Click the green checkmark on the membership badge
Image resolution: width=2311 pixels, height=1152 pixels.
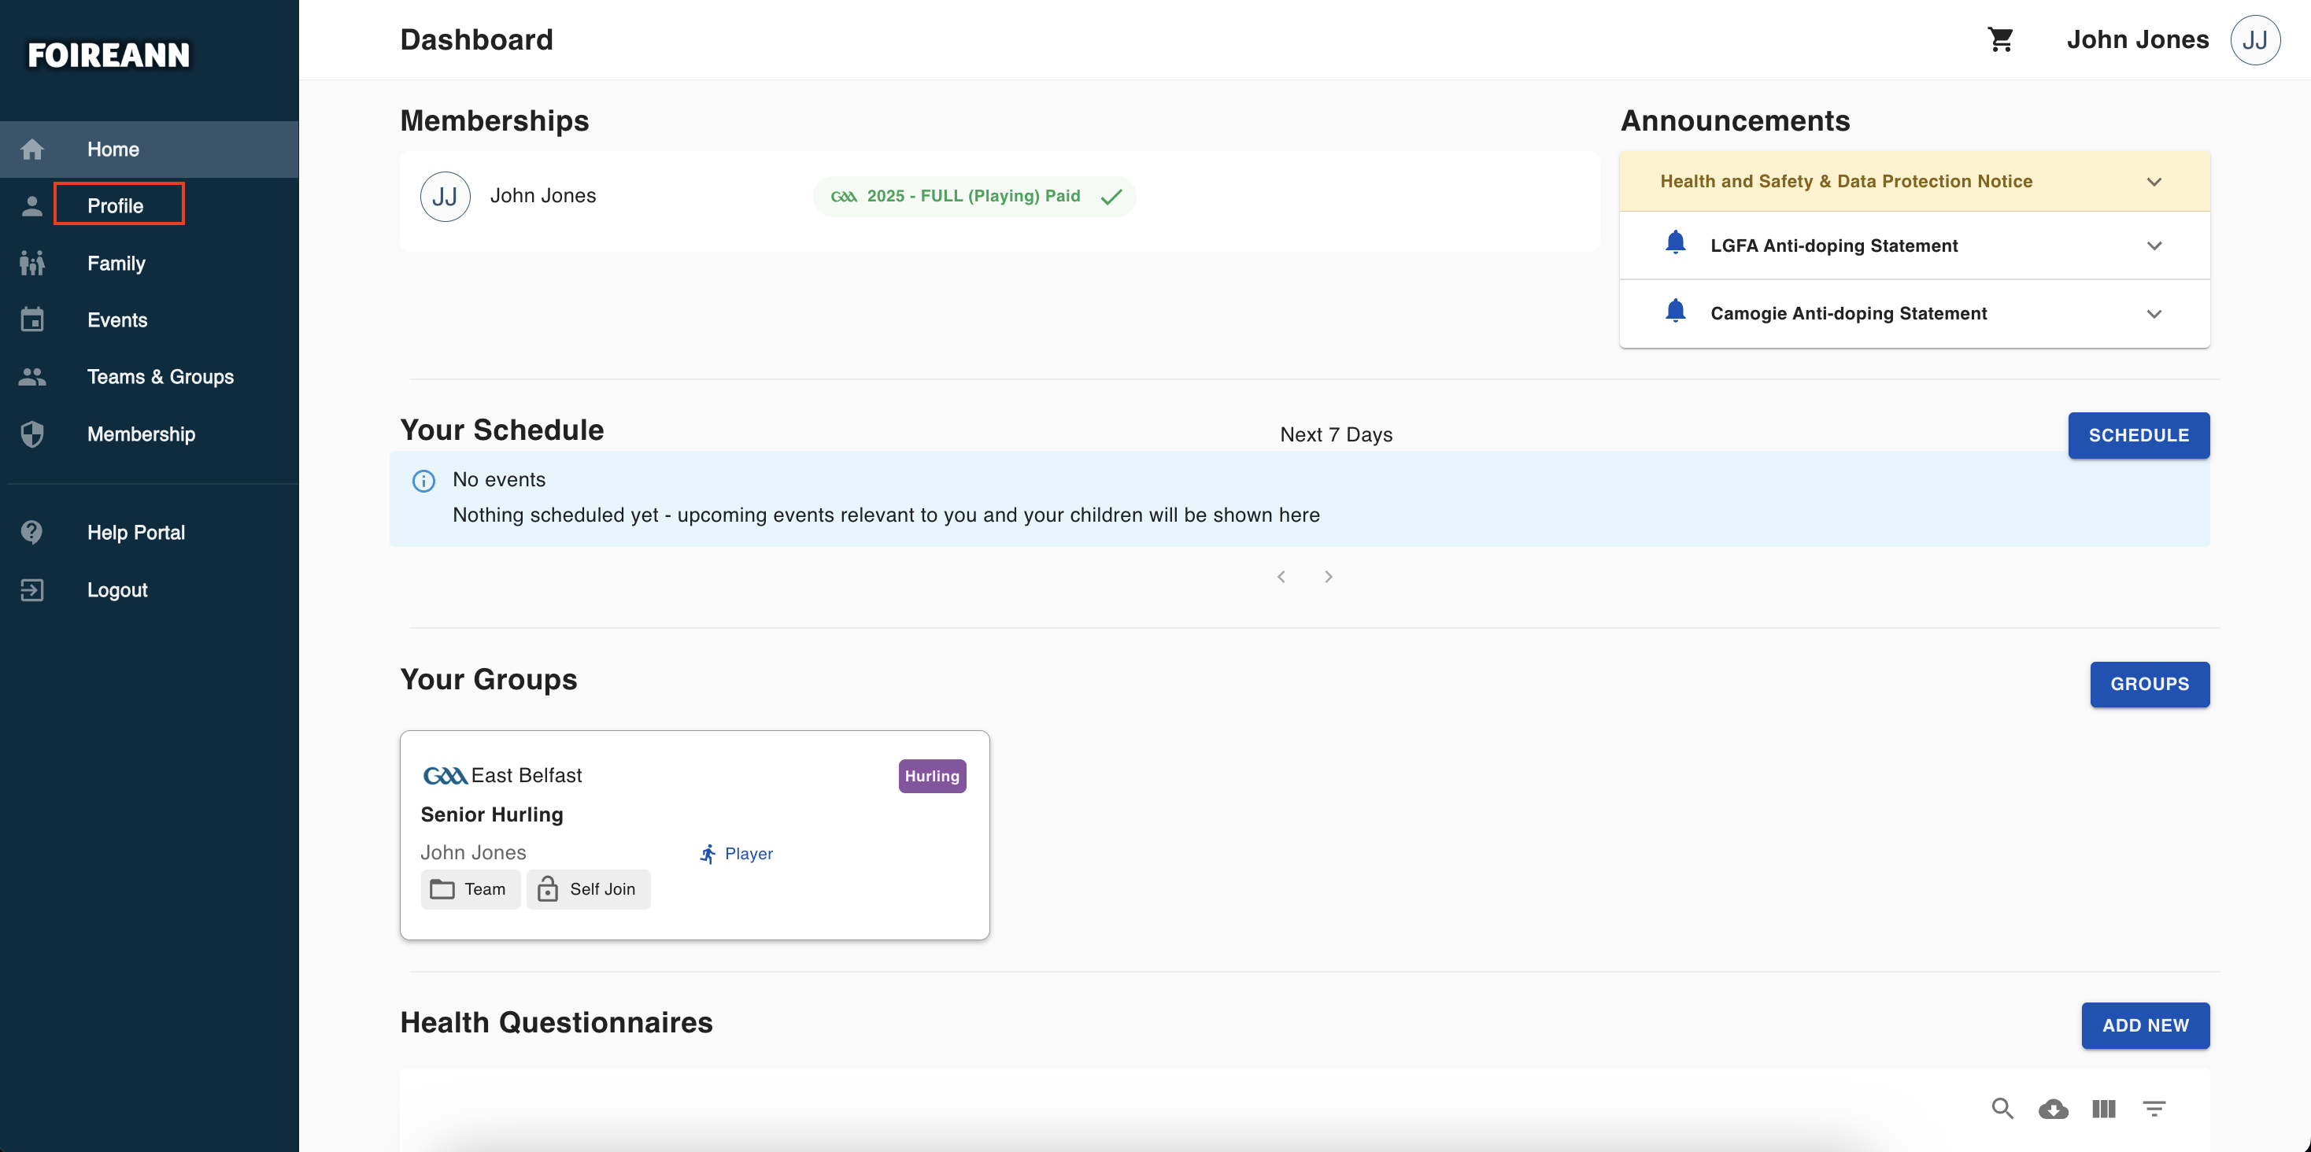pos(1111,197)
